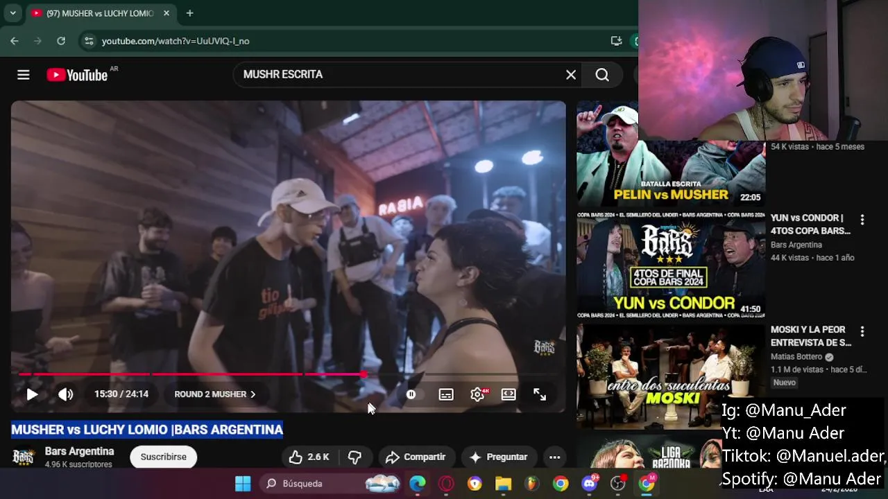Open the MOSKI entre dos suculentas thumbnail

coord(671,376)
